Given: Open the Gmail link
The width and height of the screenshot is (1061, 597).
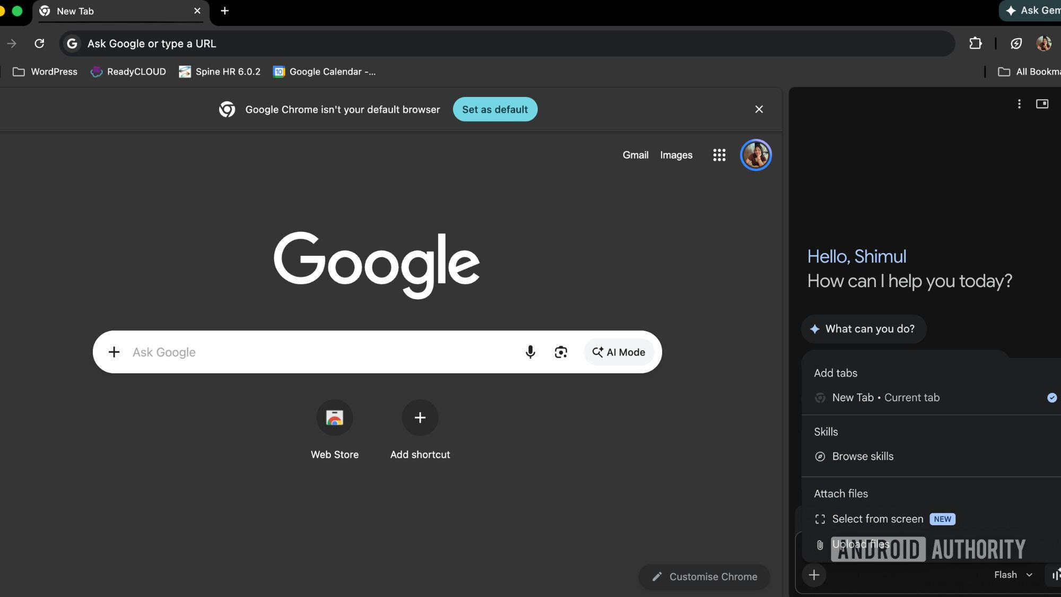Looking at the screenshot, I should [x=636, y=155].
